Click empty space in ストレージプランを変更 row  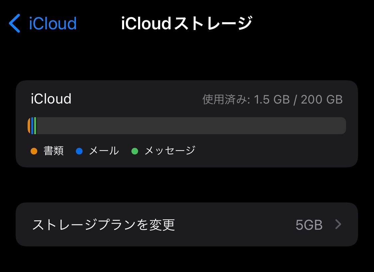coord(233,225)
